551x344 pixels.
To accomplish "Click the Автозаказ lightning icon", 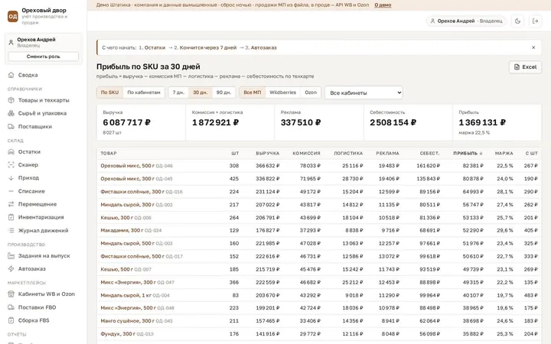I will (11, 268).
